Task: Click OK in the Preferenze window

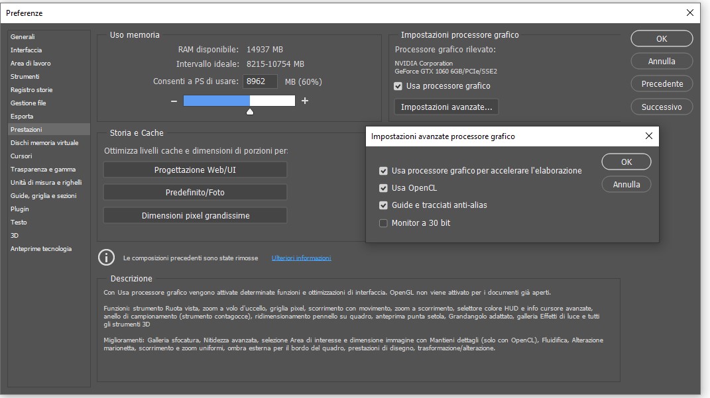Action: pos(662,38)
